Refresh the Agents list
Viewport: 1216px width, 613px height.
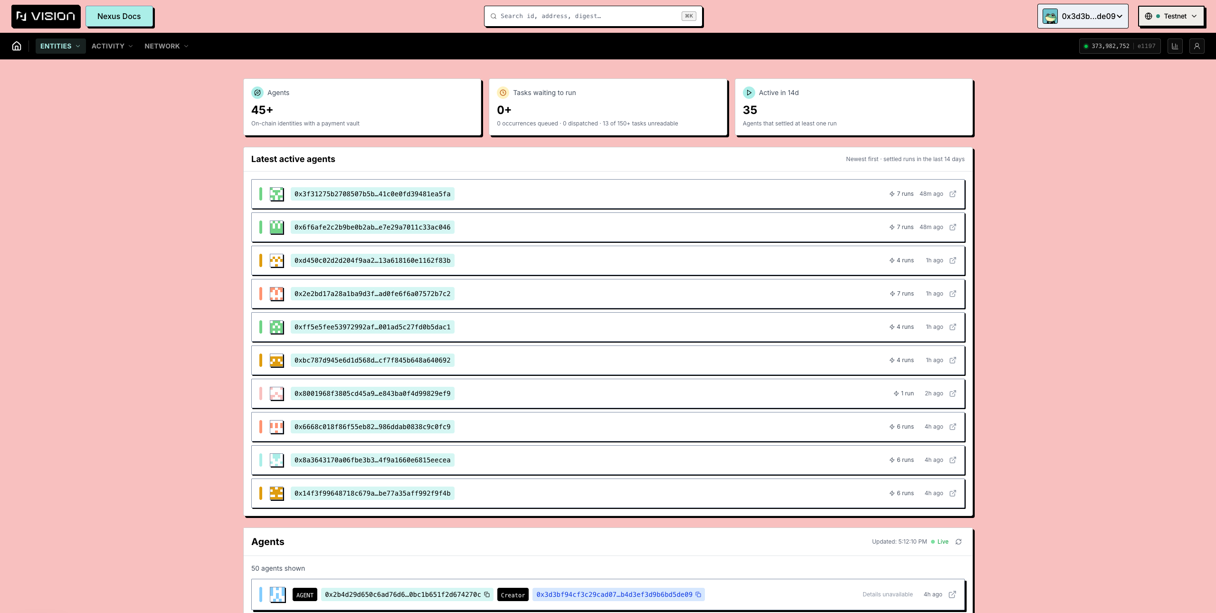click(x=959, y=542)
